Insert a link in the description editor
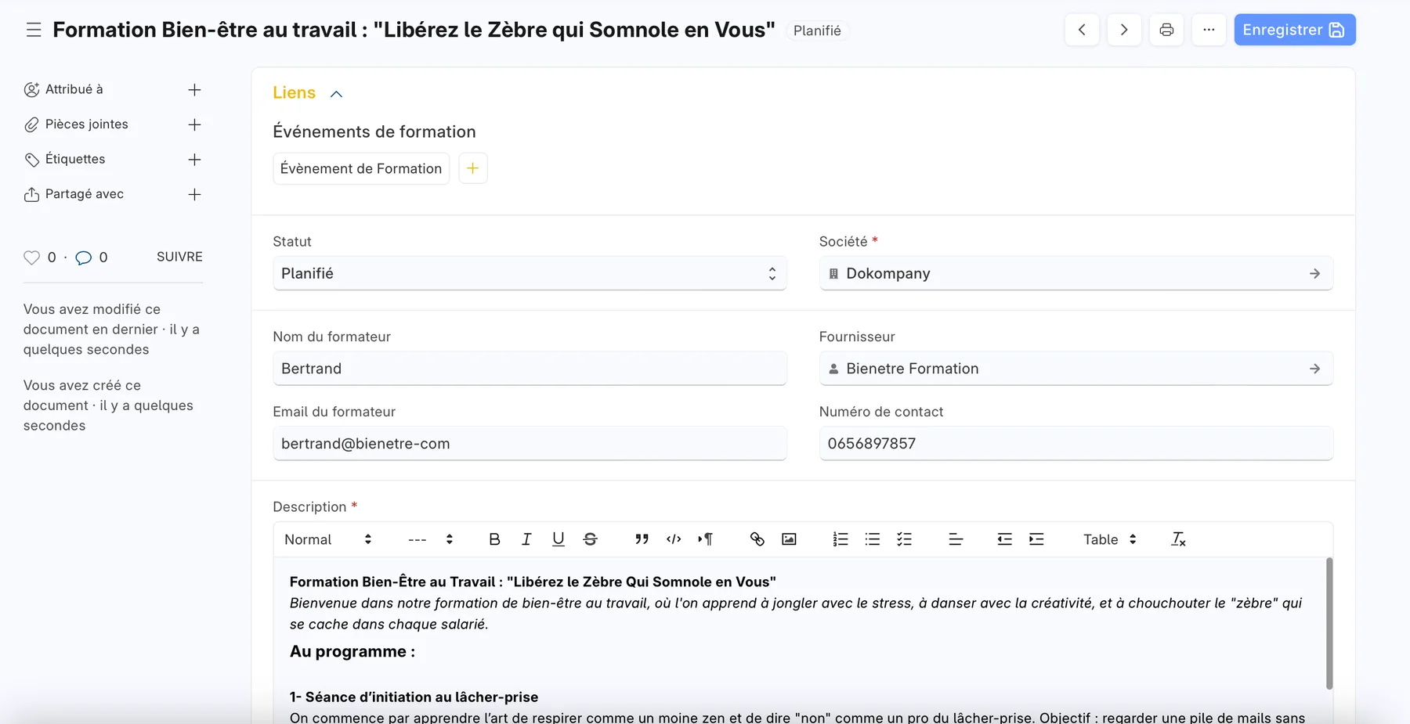Image resolution: width=1410 pixels, height=724 pixels. click(x=757, y=539)
